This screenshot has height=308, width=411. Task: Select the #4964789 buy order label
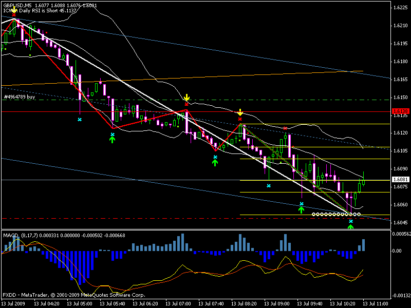[20, 97]
